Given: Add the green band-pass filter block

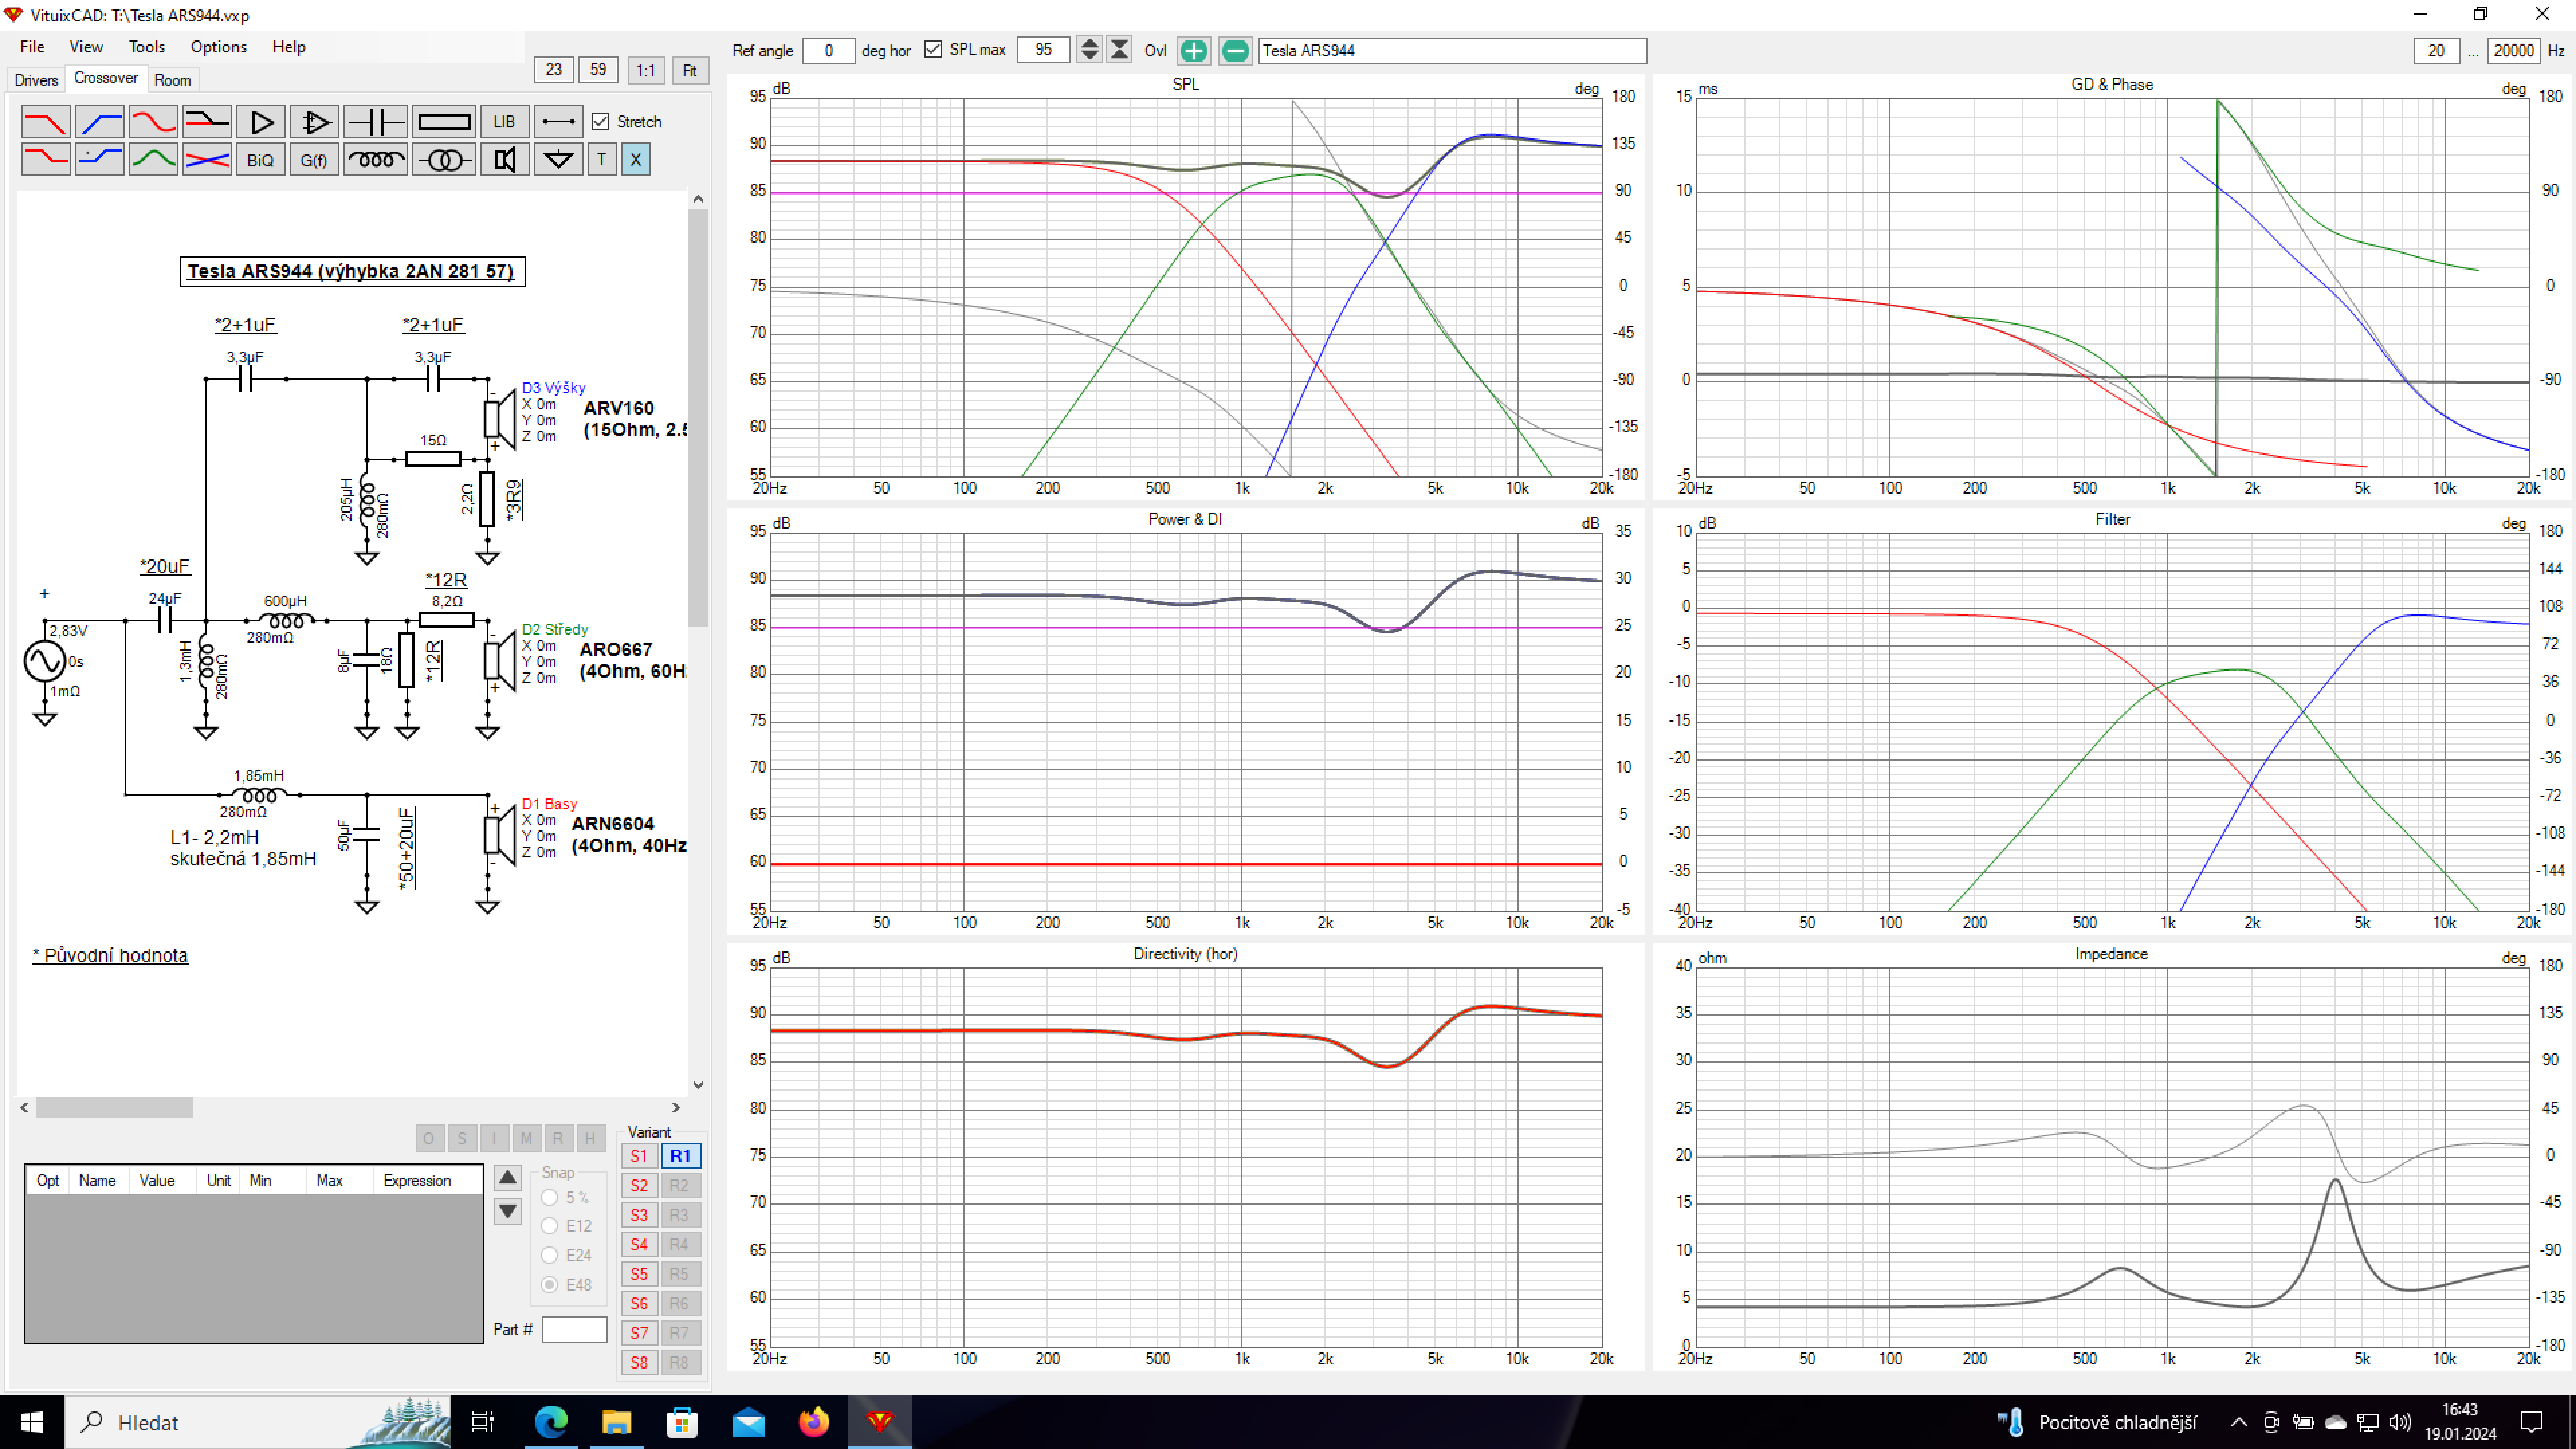Looking at the screenshot, I should tap(153, 160).
